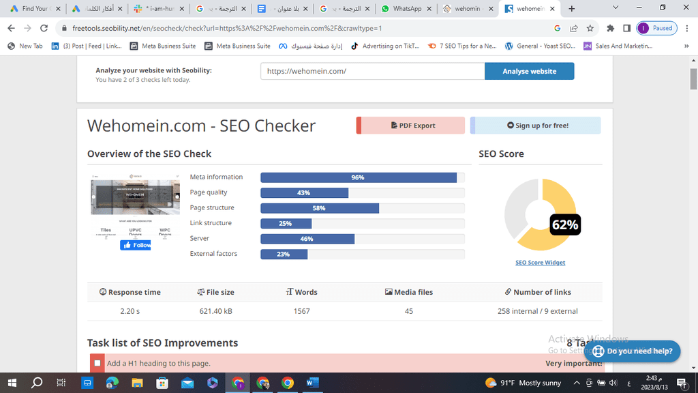
Task: Open volume control in system tray
Action: click(x=613, y=383)
